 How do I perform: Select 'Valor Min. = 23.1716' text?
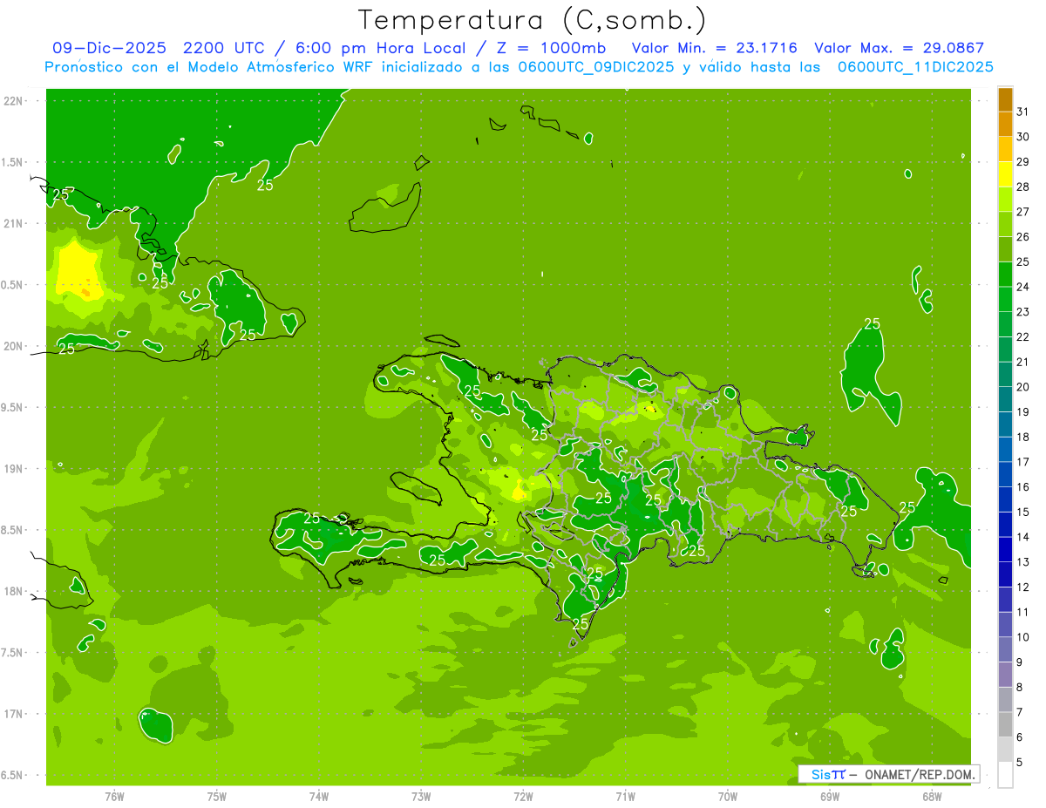714,48
